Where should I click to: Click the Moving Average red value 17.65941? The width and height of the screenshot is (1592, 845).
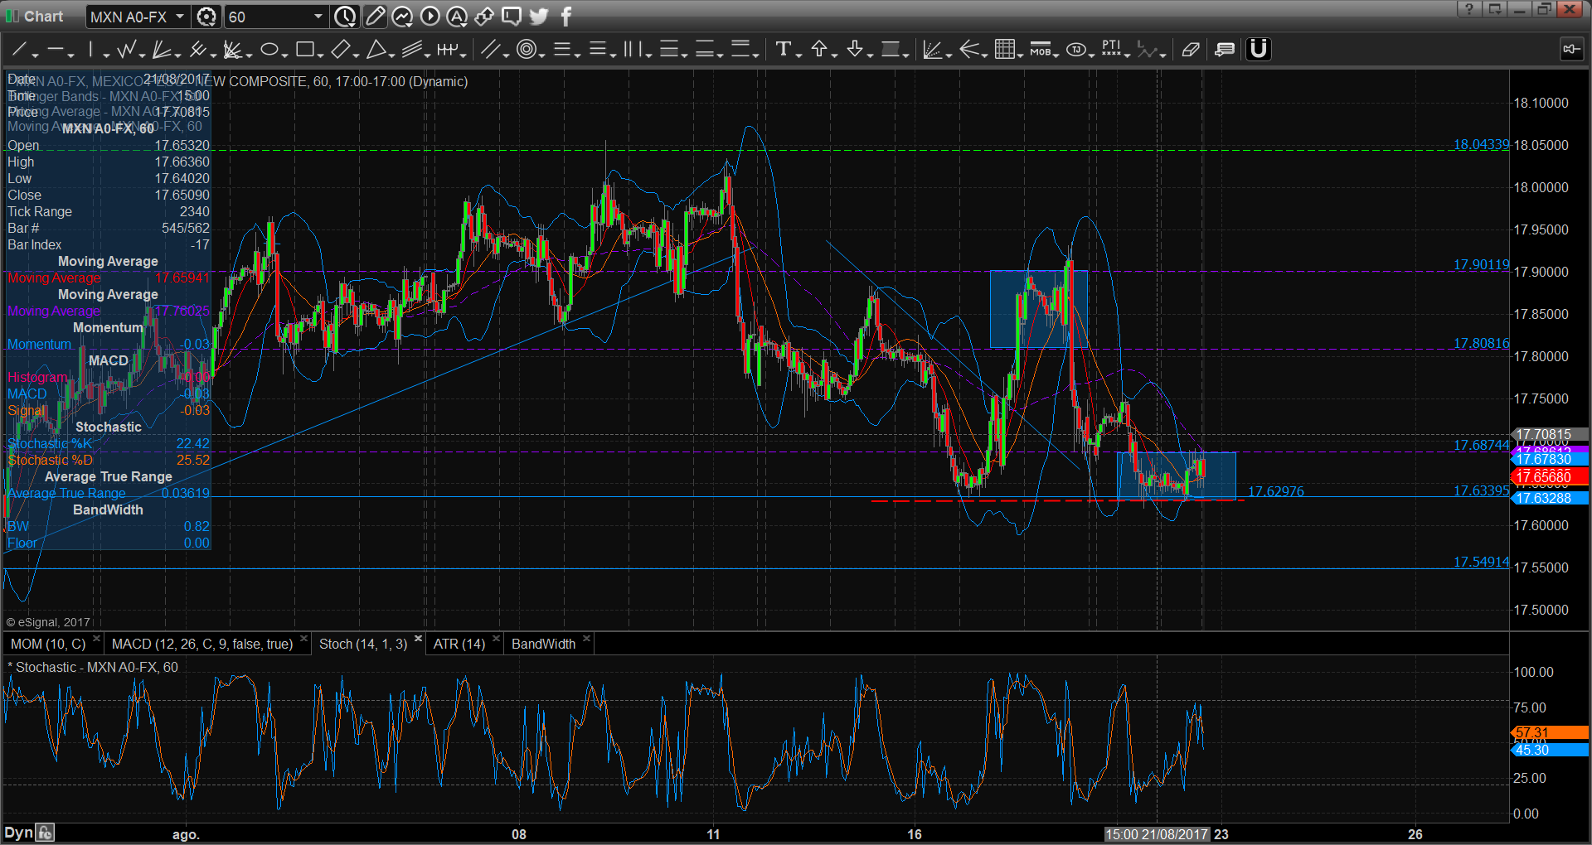(182, 278)
